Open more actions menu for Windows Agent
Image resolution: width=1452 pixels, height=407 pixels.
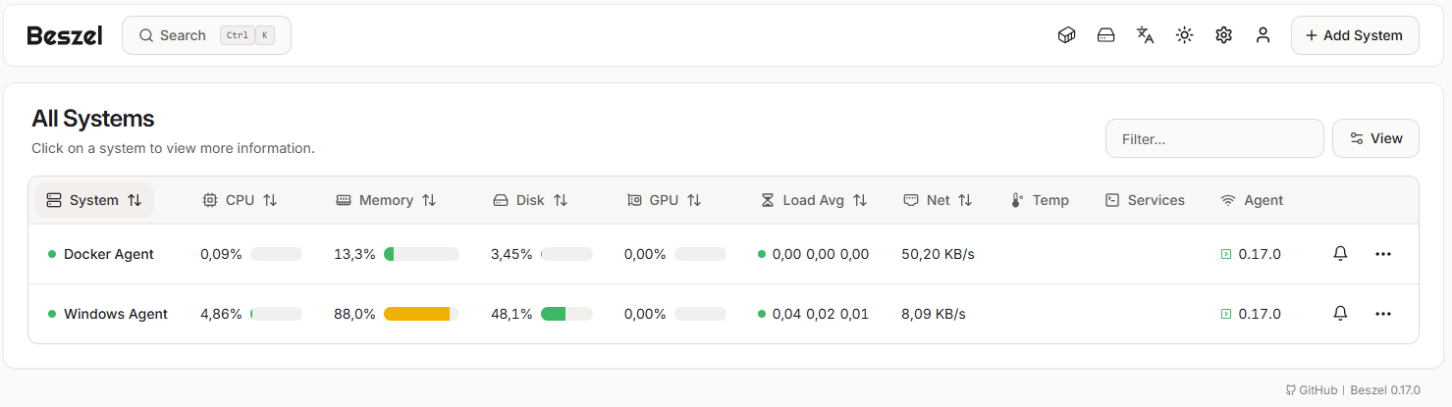click(x=1383, y=314)
